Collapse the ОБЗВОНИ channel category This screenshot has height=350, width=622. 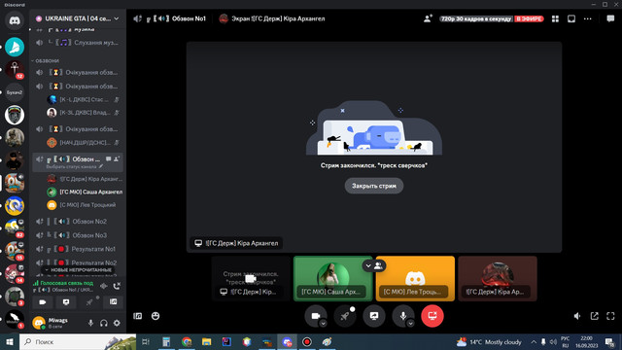pos(46,60)
